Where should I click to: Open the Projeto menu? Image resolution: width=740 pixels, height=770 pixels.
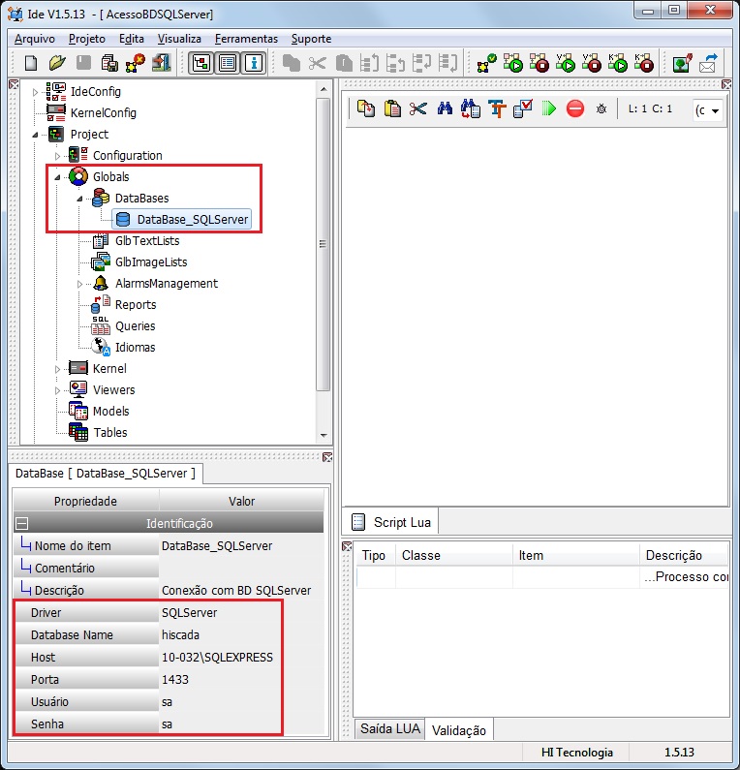pyautogui.click(x=87, y=39)
